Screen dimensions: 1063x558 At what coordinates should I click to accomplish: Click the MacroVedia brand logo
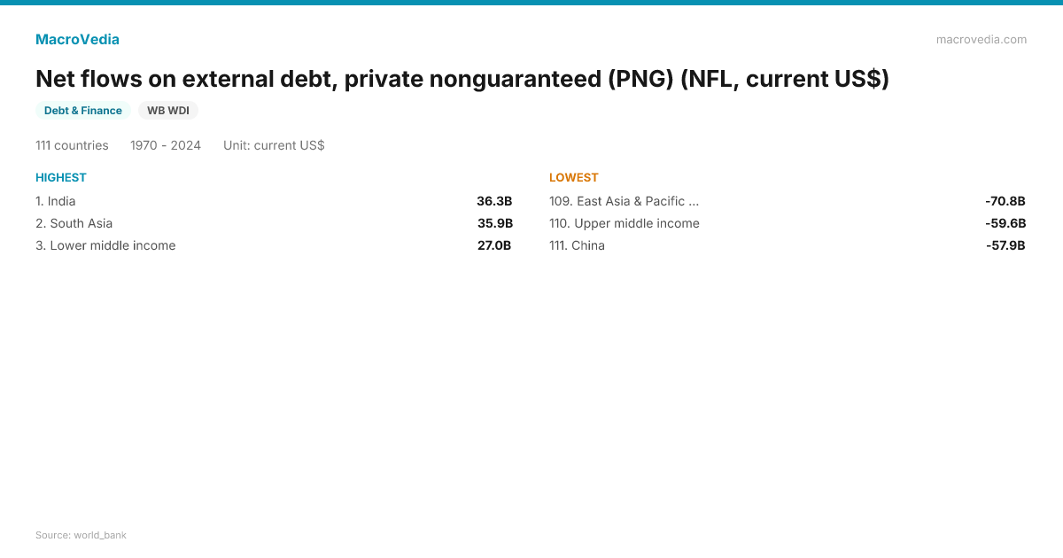tap(77, 39)
